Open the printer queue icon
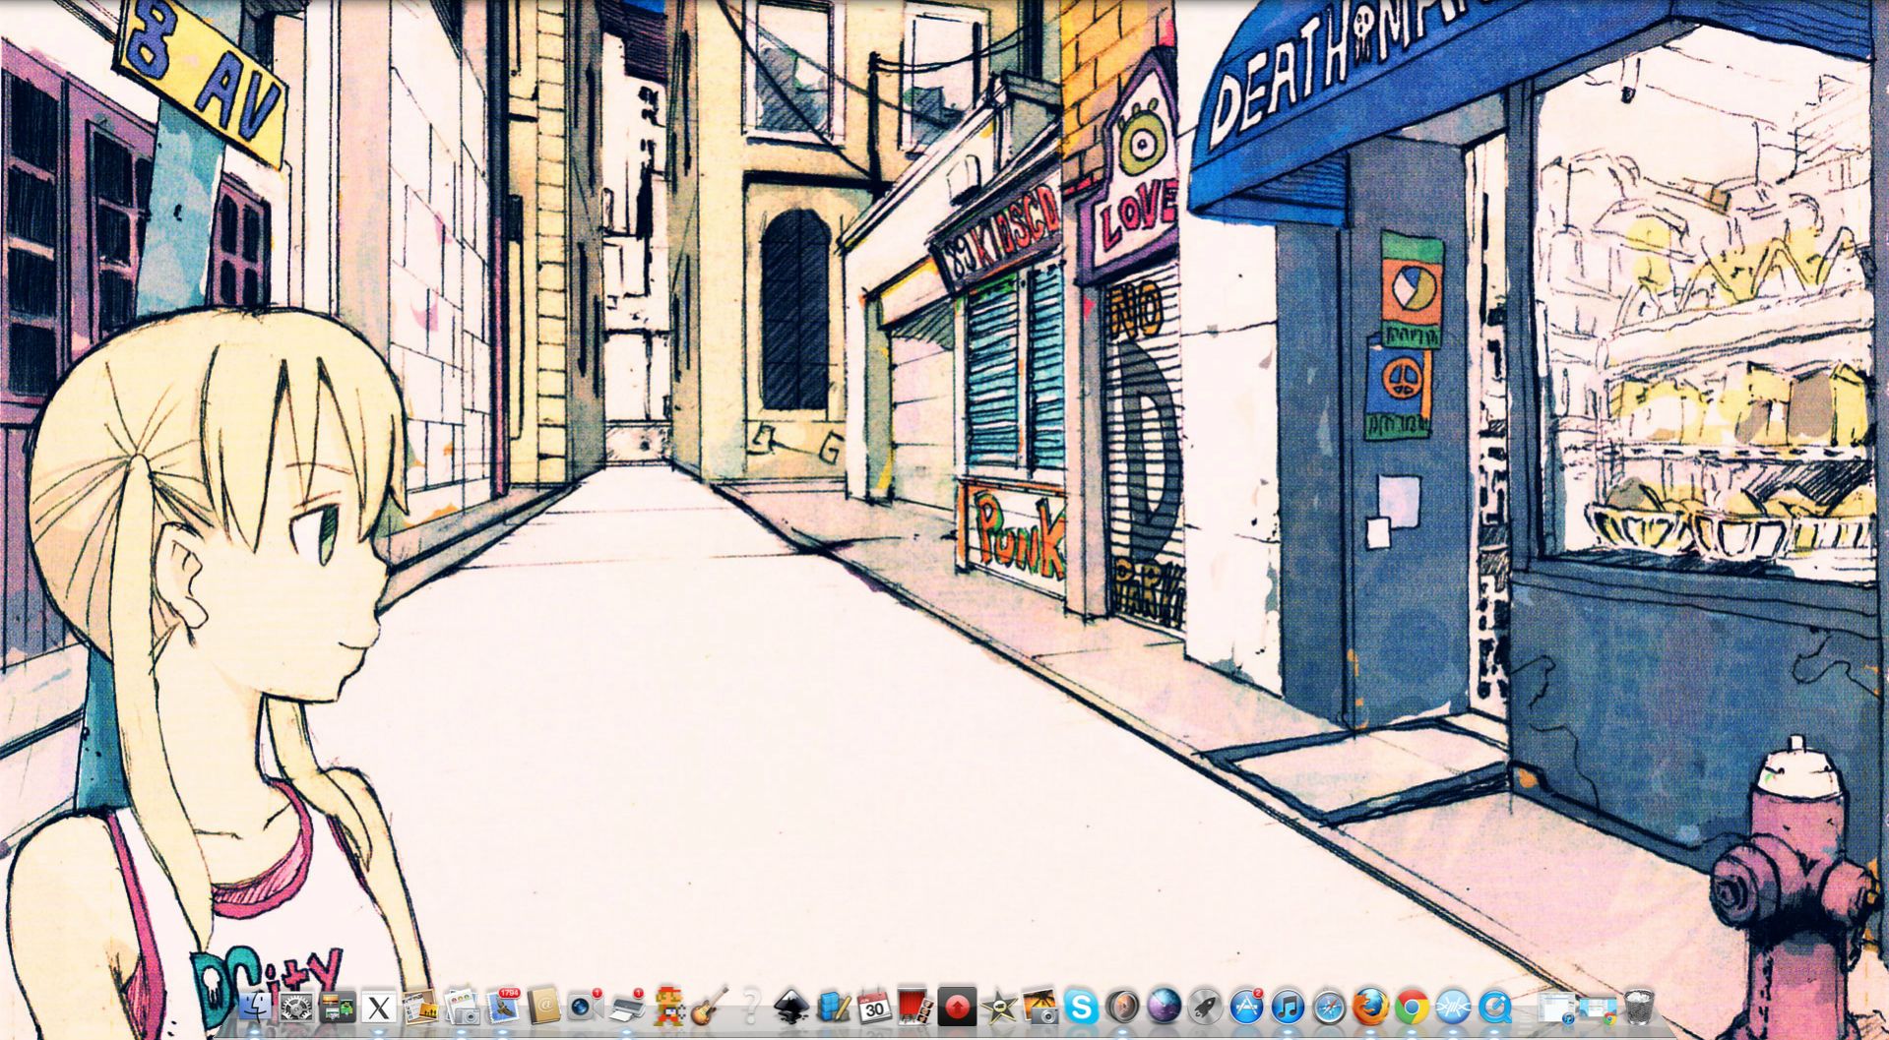 tap(626, 1007)
